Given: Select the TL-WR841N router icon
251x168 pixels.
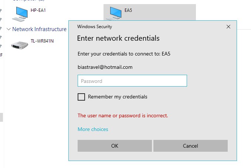Looking at the screenshot, I should coord(19,45).
